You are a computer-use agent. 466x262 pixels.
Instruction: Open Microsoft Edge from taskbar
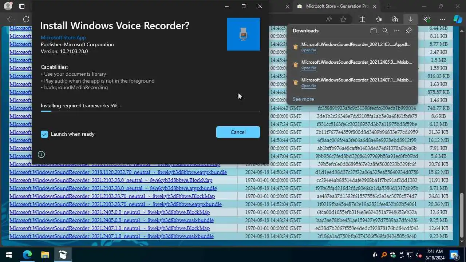[27, 255]
